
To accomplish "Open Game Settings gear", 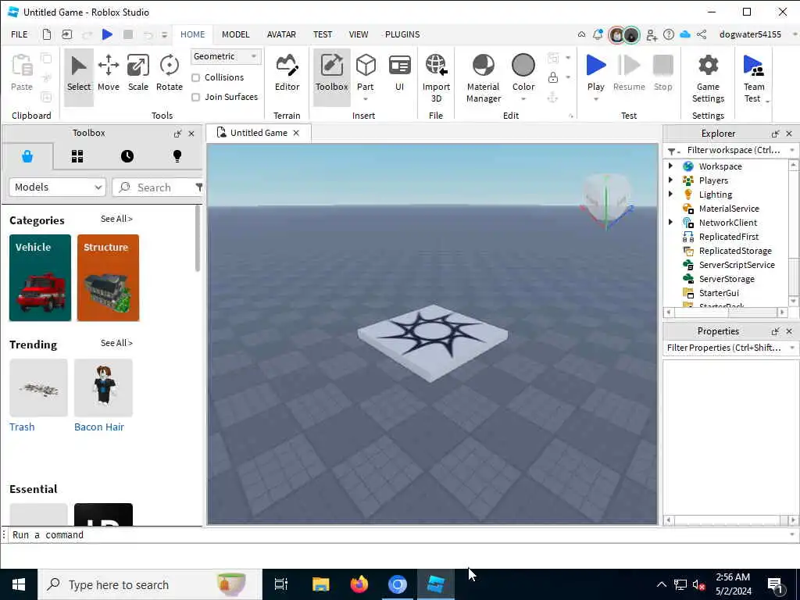I will 708,78.
